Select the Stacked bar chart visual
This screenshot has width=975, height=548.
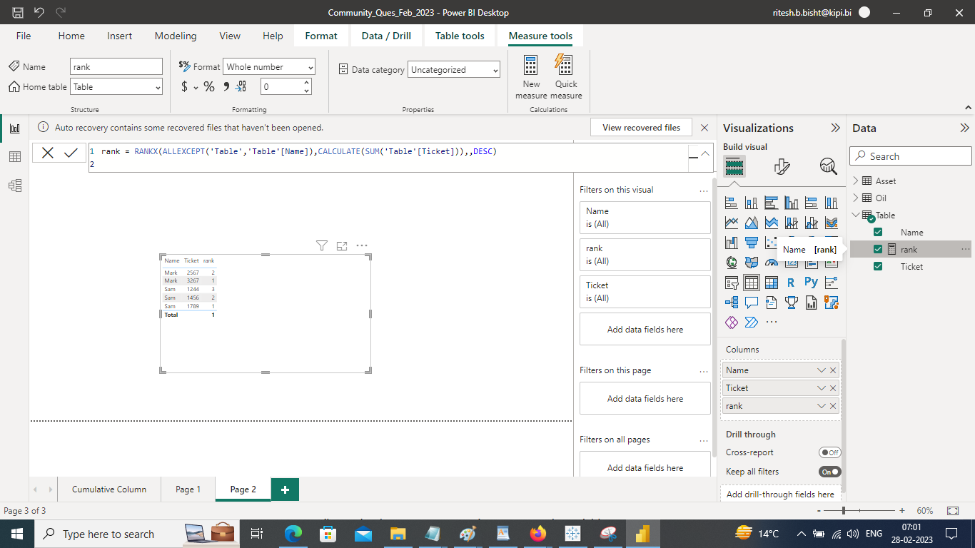732,203
